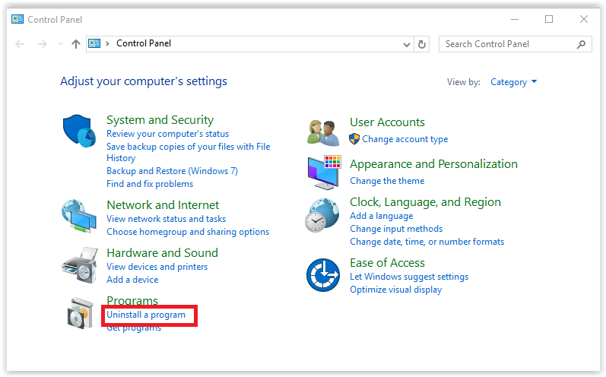This screenshot has height=377, width=606.
Task: Click the refresh button in address bar
Action: [423, 44]
